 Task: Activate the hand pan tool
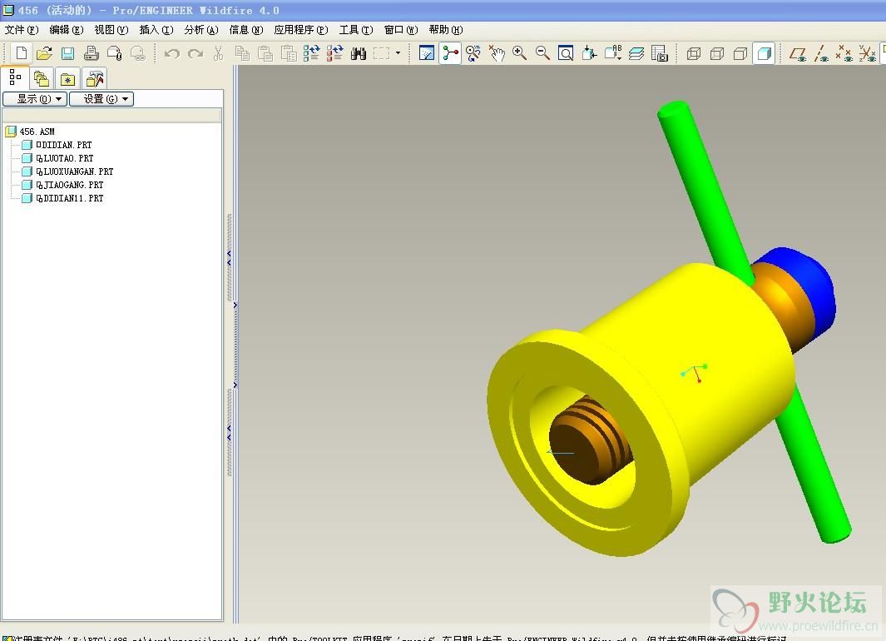pos(497,53)
